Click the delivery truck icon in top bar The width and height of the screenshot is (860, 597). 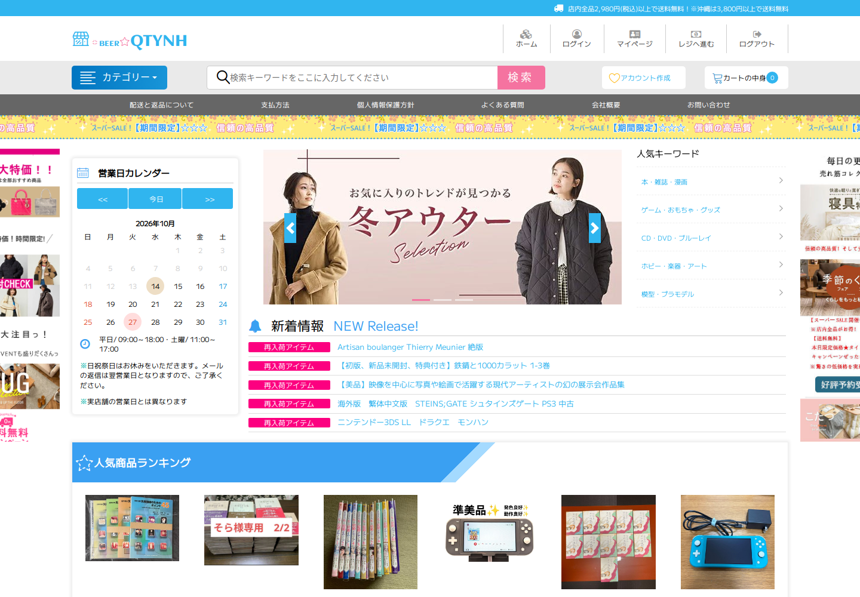559,8
